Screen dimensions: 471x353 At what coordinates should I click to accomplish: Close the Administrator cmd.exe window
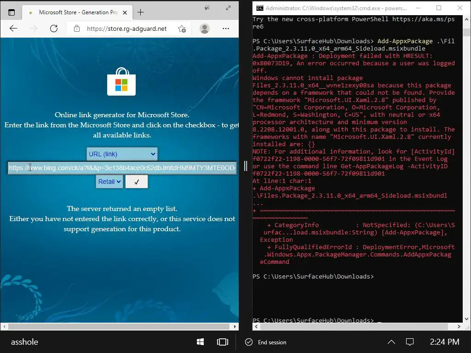coord(460,8)
